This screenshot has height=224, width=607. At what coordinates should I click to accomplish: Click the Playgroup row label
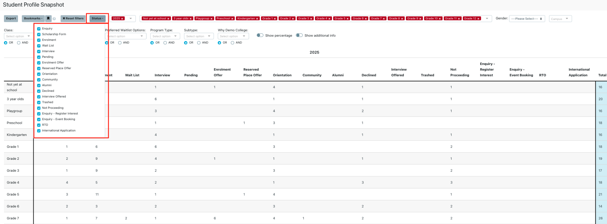(14, 111)
